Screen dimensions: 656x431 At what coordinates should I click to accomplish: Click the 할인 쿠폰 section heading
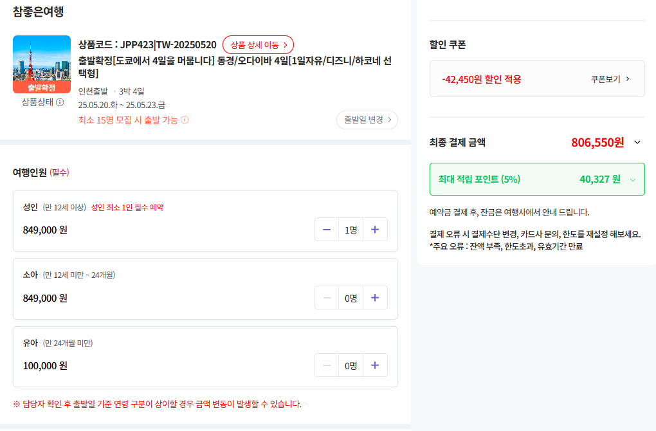448,45
